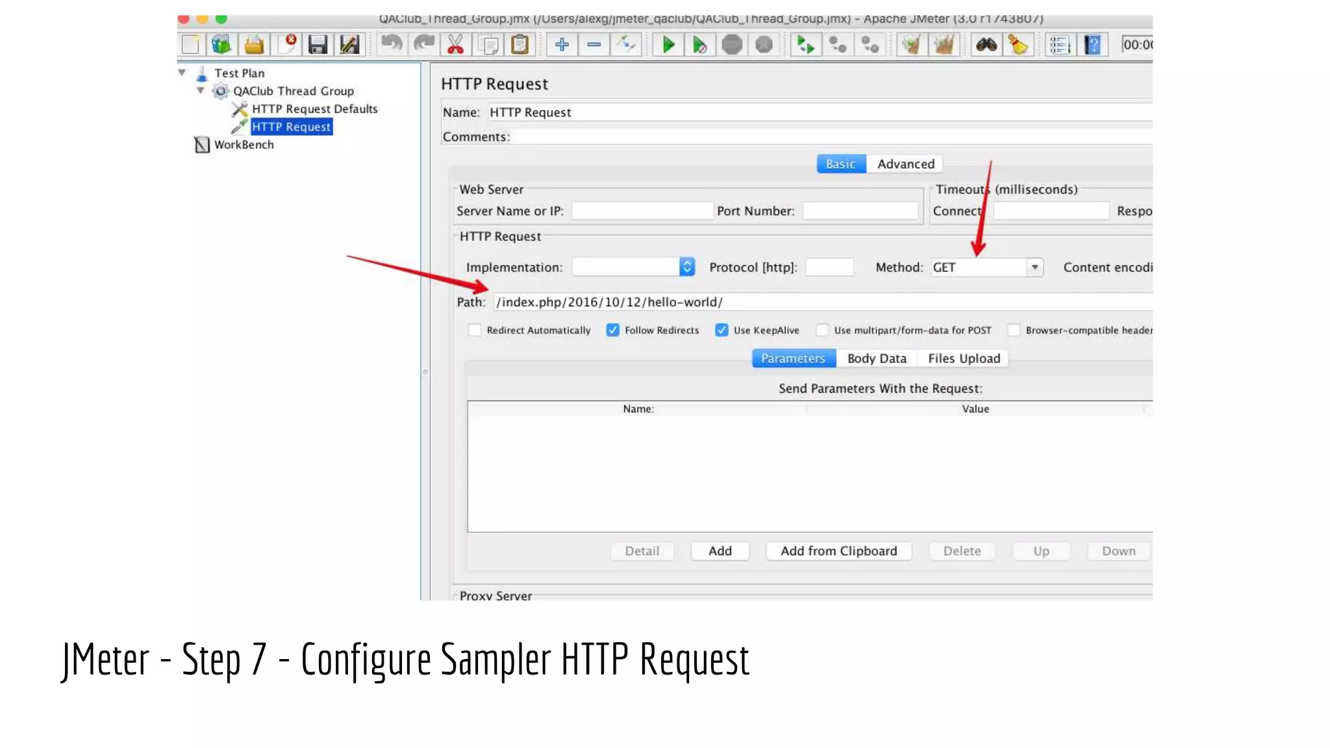Click the Save As icon with pencil

pos(349,45)
